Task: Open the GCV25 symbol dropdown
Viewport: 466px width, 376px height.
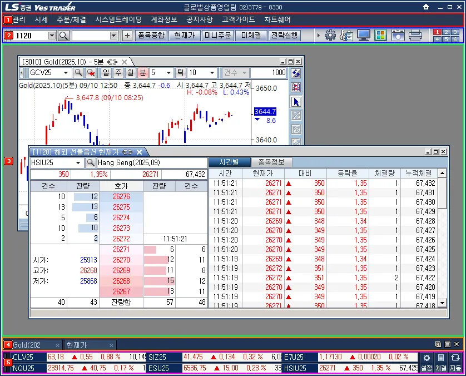Action: [x=66, y=72]
